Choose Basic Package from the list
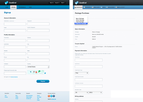Viewport: 143px width, 102px height. (80, 19)
